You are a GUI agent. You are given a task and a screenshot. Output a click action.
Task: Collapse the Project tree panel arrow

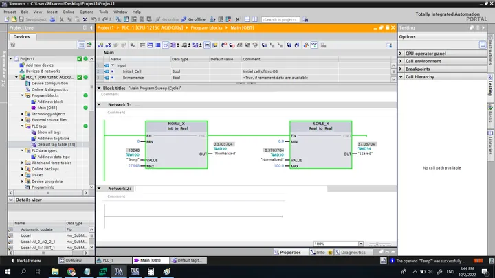tap(91, 27)
